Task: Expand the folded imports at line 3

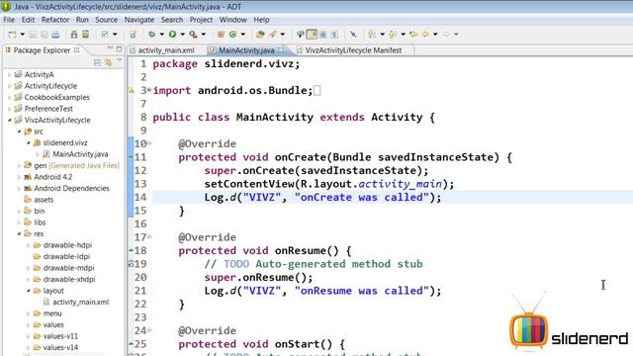Action: click(x=149, y=90)
